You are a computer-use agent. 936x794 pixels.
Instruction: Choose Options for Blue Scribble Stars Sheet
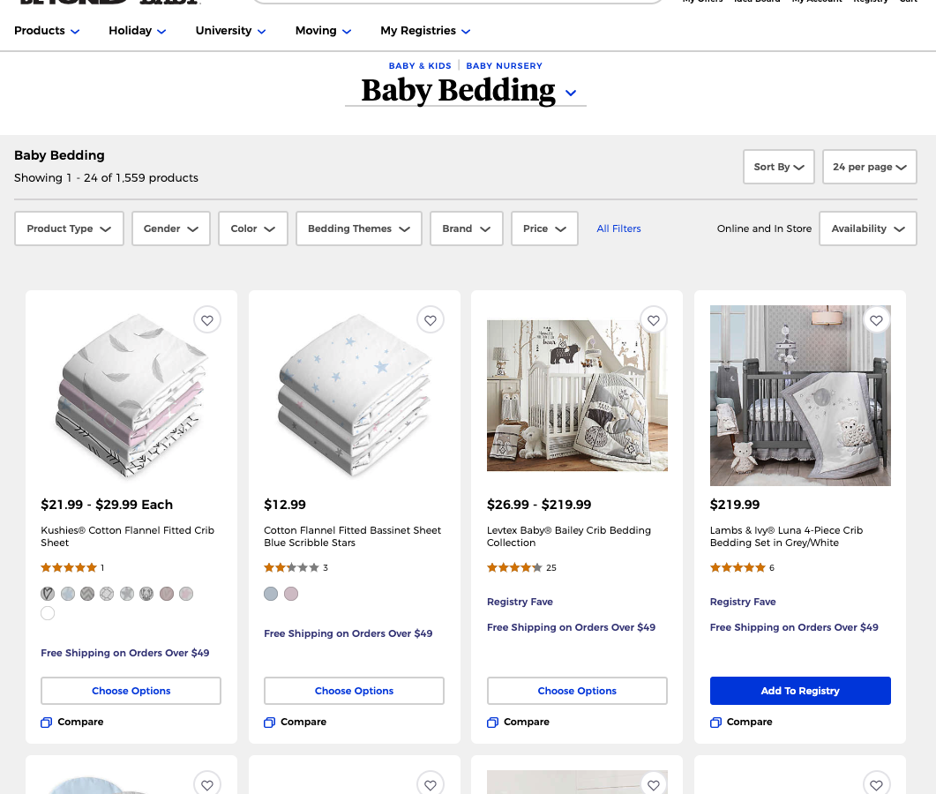coord(354,691)
